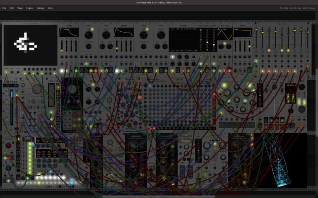The height and width of the screenshot is (198, 318).
Task: Open the View menu
Action: [20, 8]
